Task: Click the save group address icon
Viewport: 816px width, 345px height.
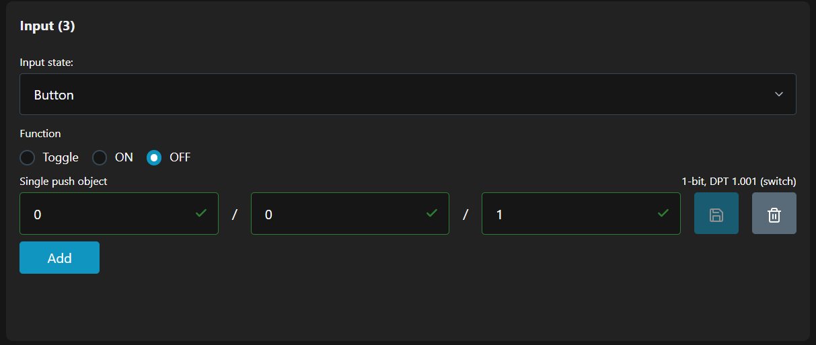Action: tap(716, 214)
